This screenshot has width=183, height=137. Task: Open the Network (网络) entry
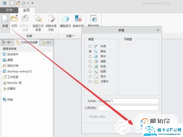point(8,99)
